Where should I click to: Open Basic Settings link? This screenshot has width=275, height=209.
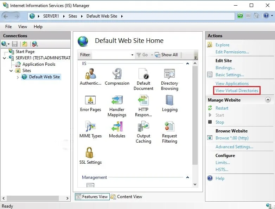pos(230,75)
